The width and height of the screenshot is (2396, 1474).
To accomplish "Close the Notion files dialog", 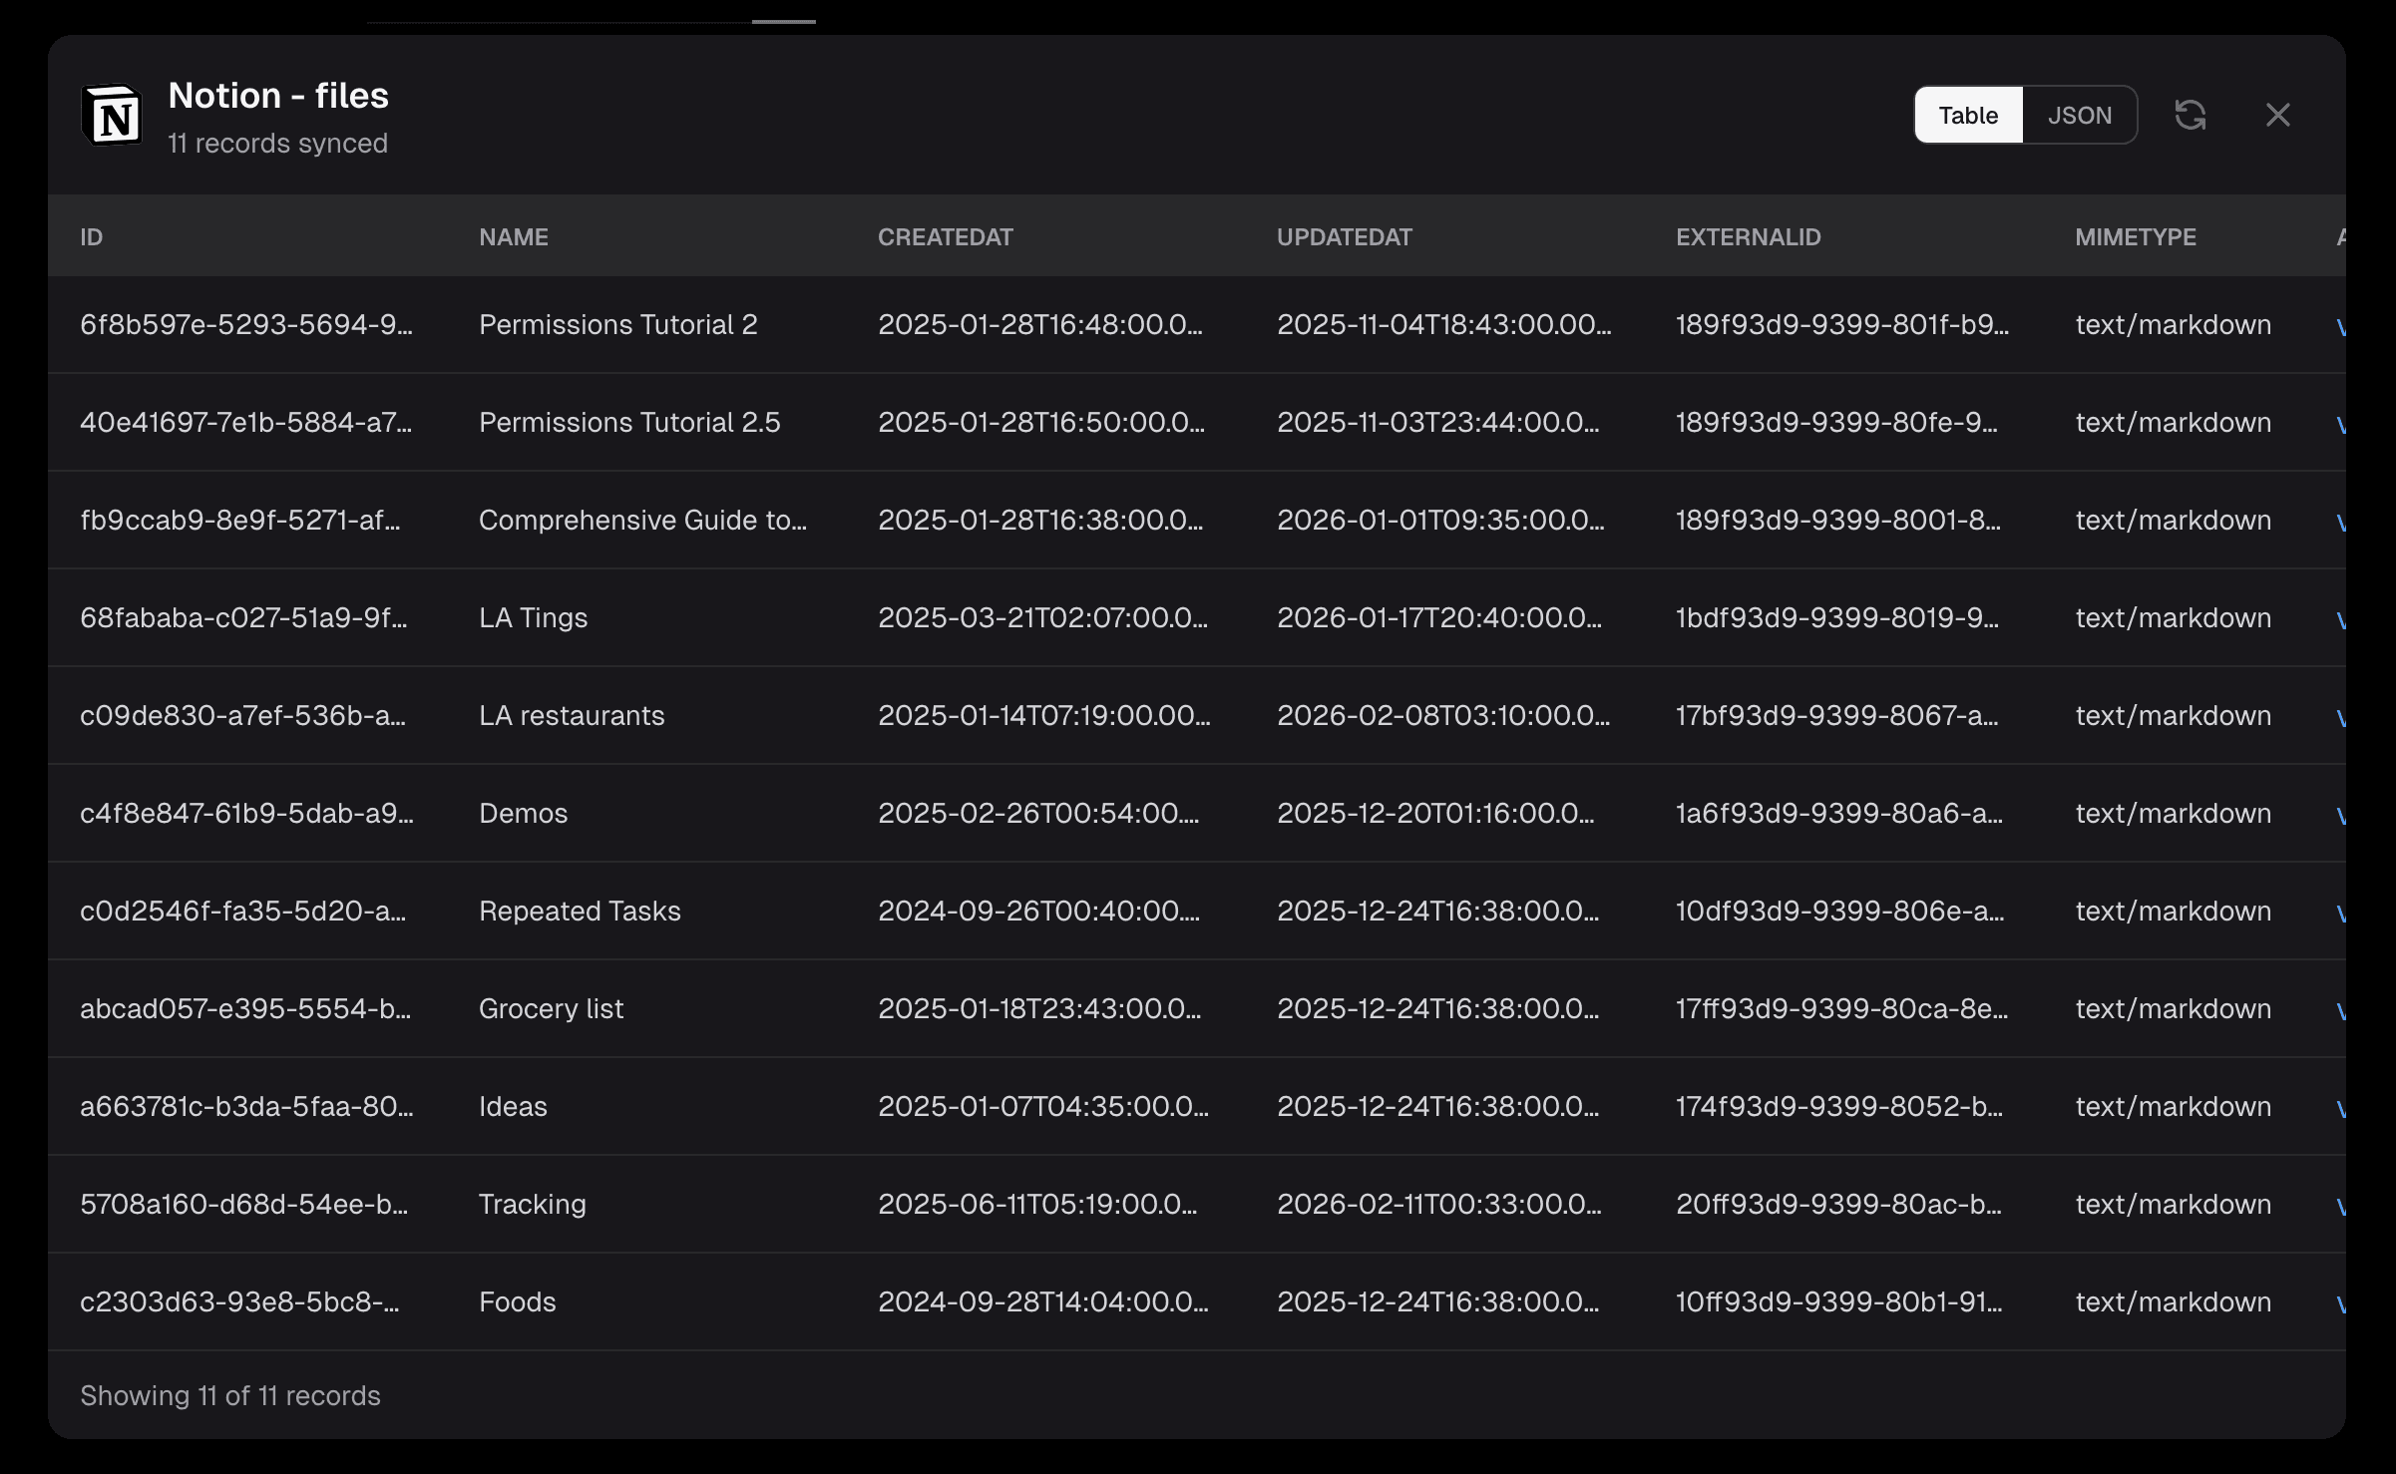I will pyautogui.click(x=2277, y=115).
